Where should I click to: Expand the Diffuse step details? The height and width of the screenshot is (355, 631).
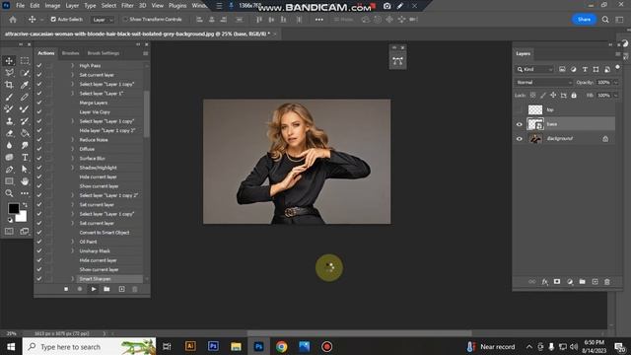tap(72, 149)
